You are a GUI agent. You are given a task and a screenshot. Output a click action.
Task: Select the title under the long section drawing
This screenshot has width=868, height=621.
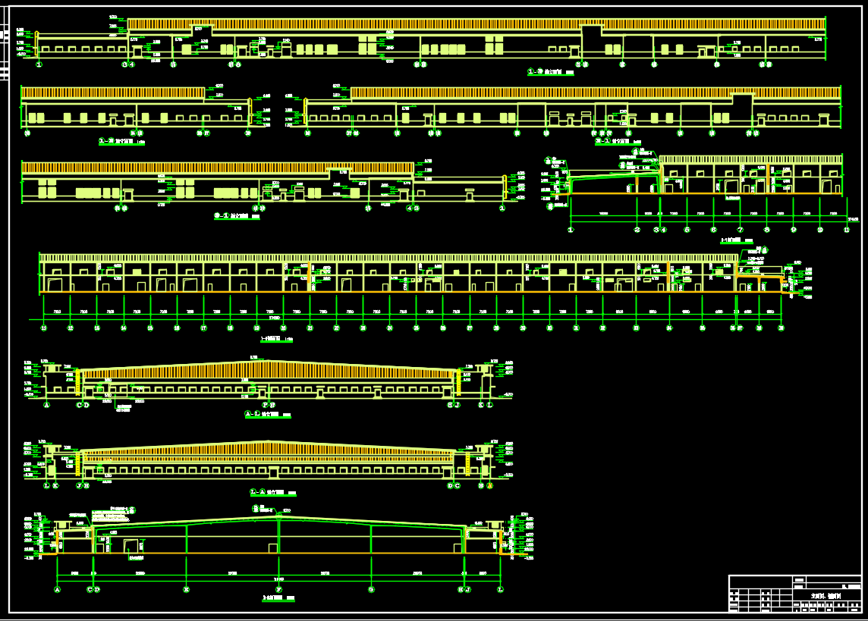click(275, 340)
